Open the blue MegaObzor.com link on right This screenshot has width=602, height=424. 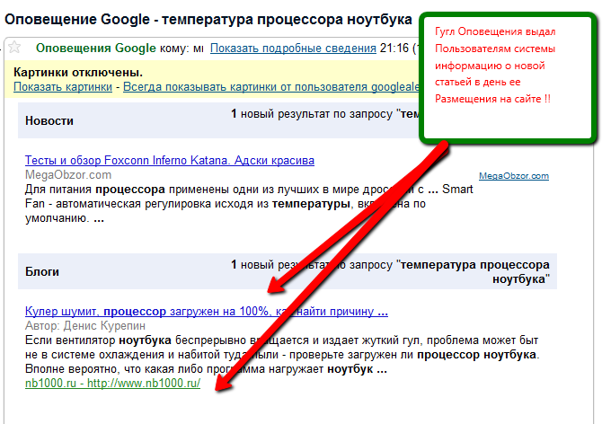click(x=513, y=176)
